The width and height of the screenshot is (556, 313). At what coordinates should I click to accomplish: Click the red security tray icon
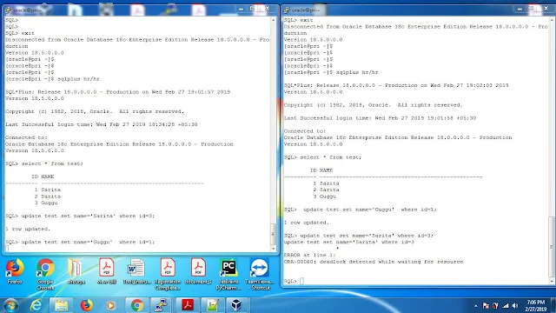(x=495, y=305)
